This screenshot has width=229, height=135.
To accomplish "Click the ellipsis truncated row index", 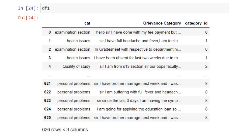I will 49,75.
